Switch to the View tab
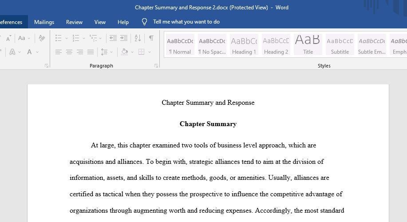The image size is (407, 222). click(100, 22)
